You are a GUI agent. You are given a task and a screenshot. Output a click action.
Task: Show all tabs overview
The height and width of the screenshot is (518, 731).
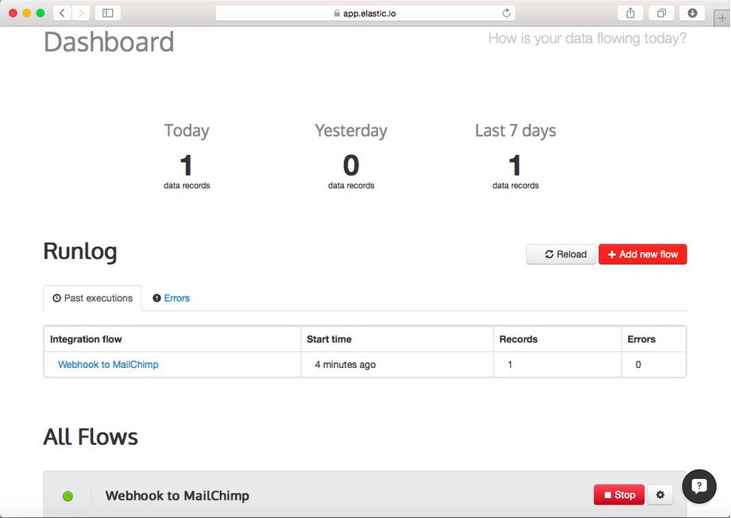tap(661, 13)
